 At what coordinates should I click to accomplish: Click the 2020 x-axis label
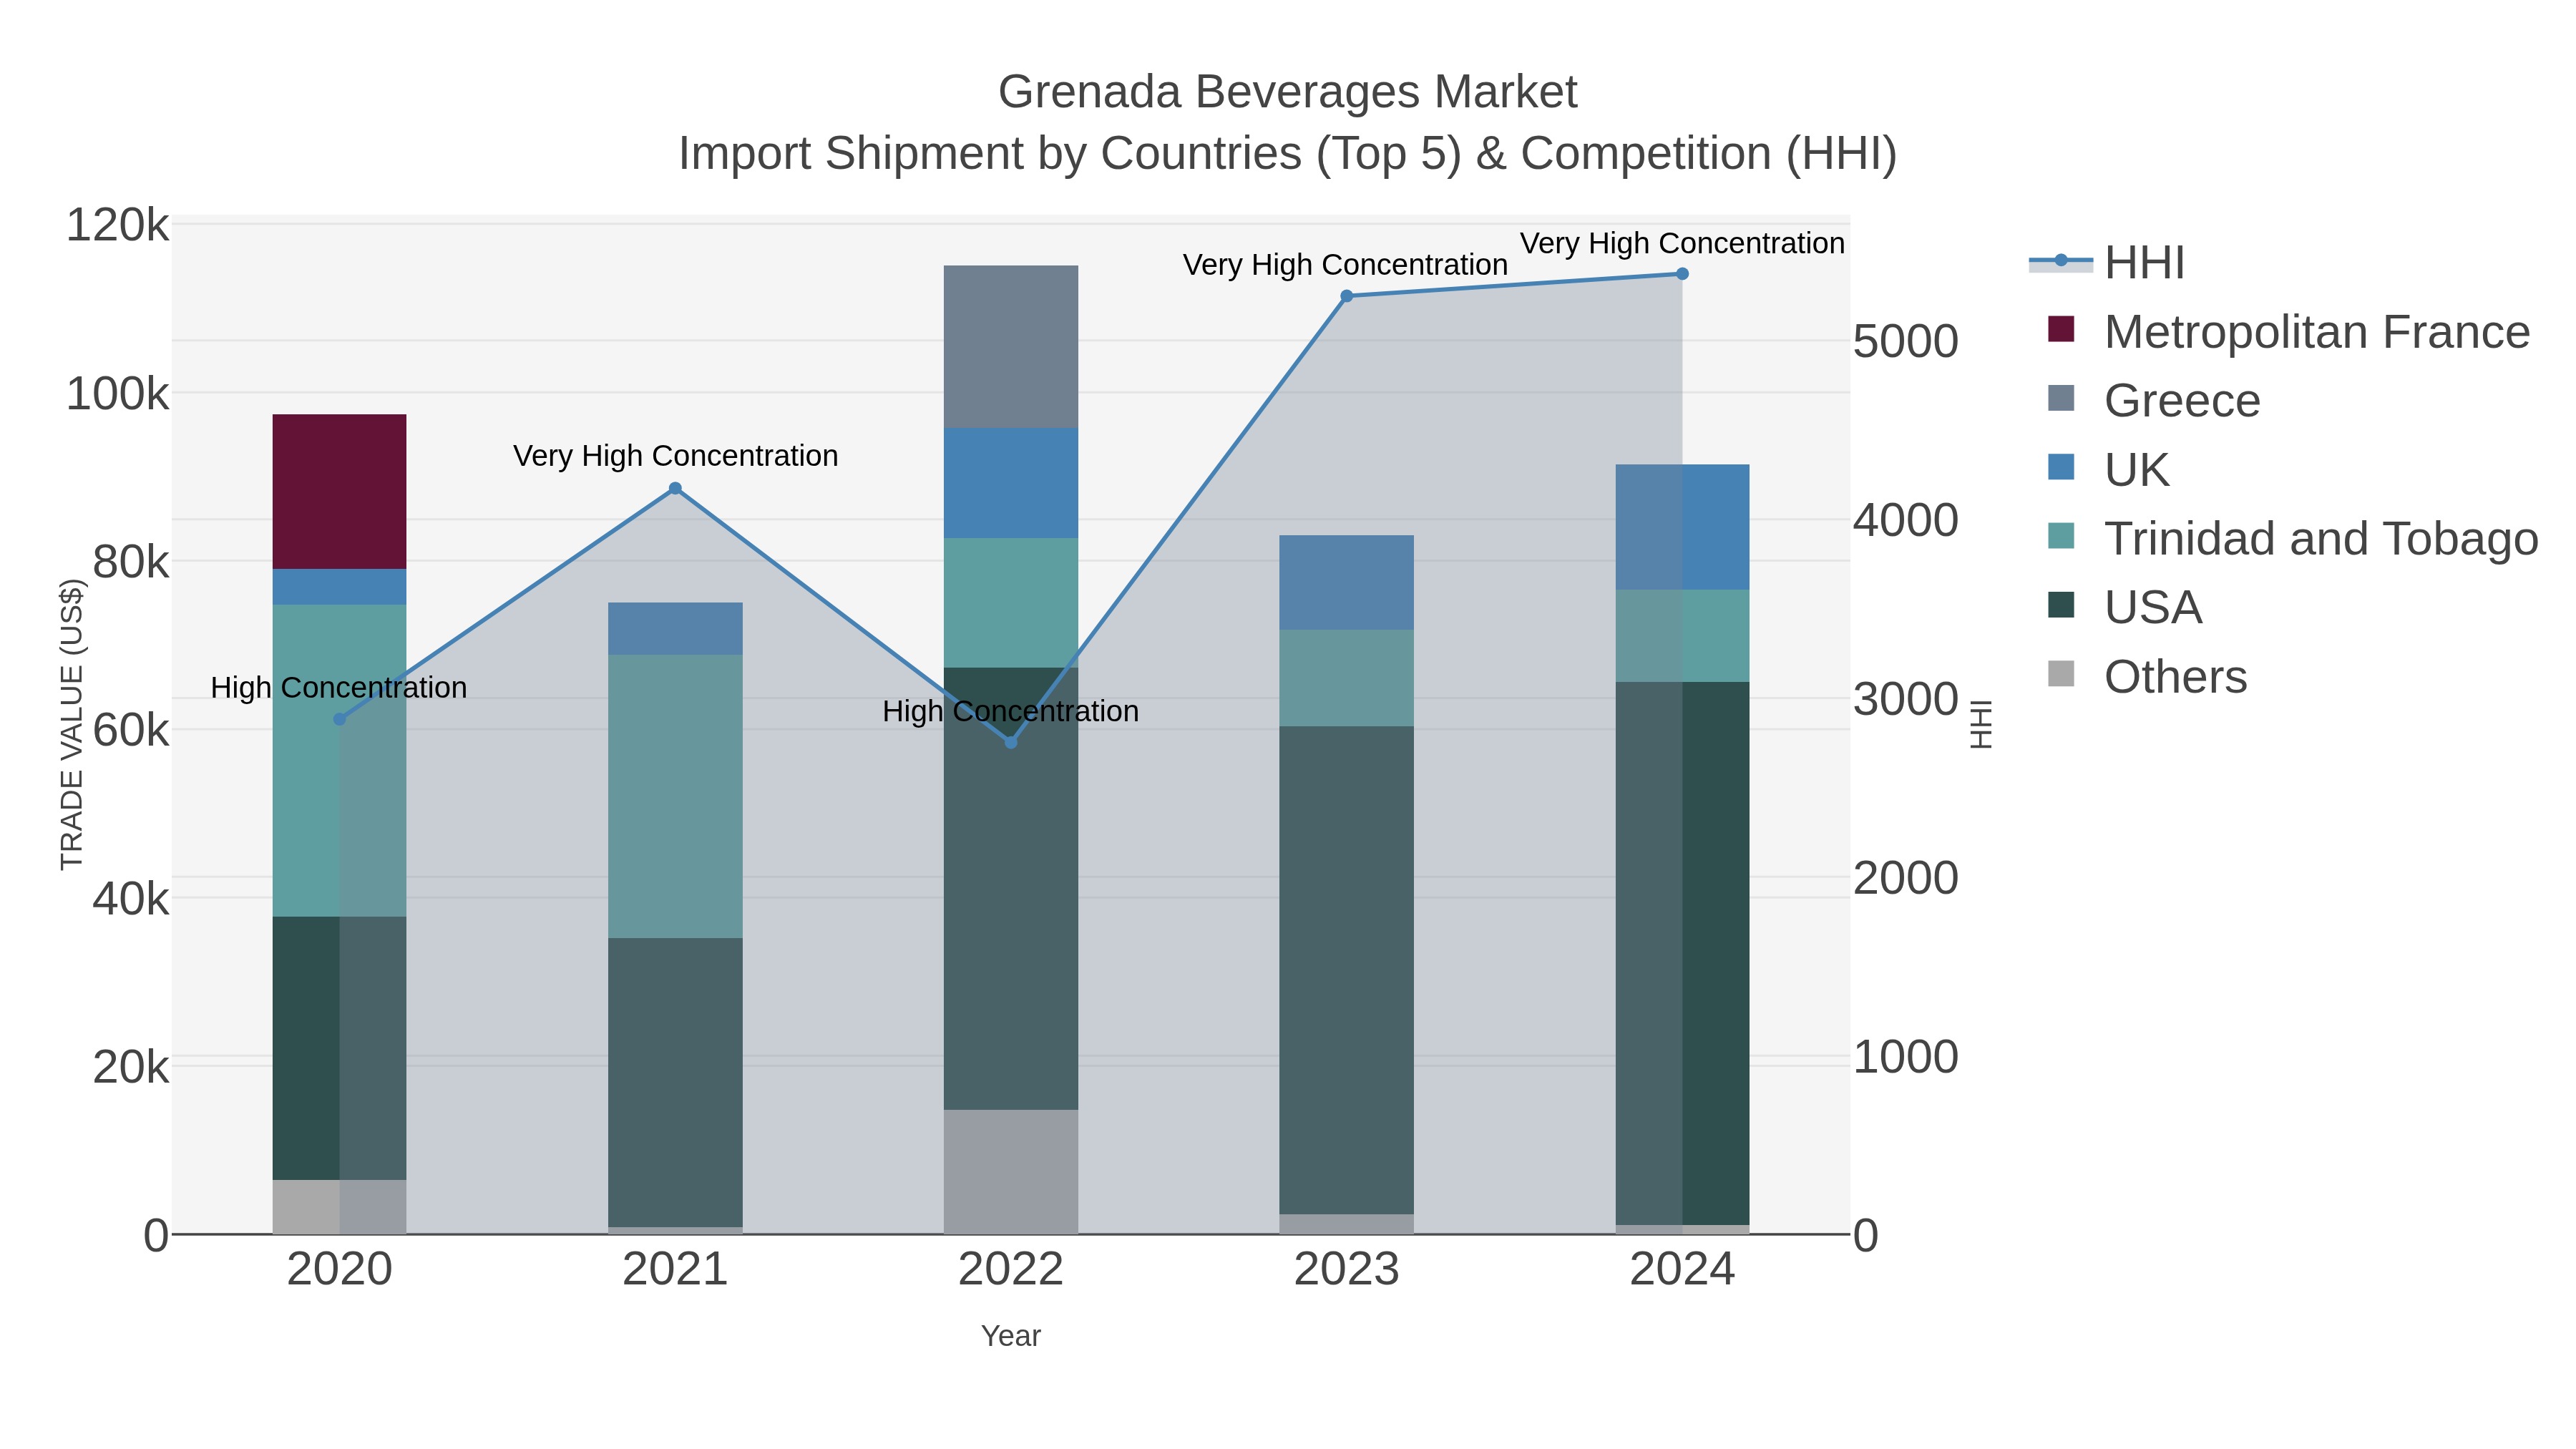point(339,1270)
